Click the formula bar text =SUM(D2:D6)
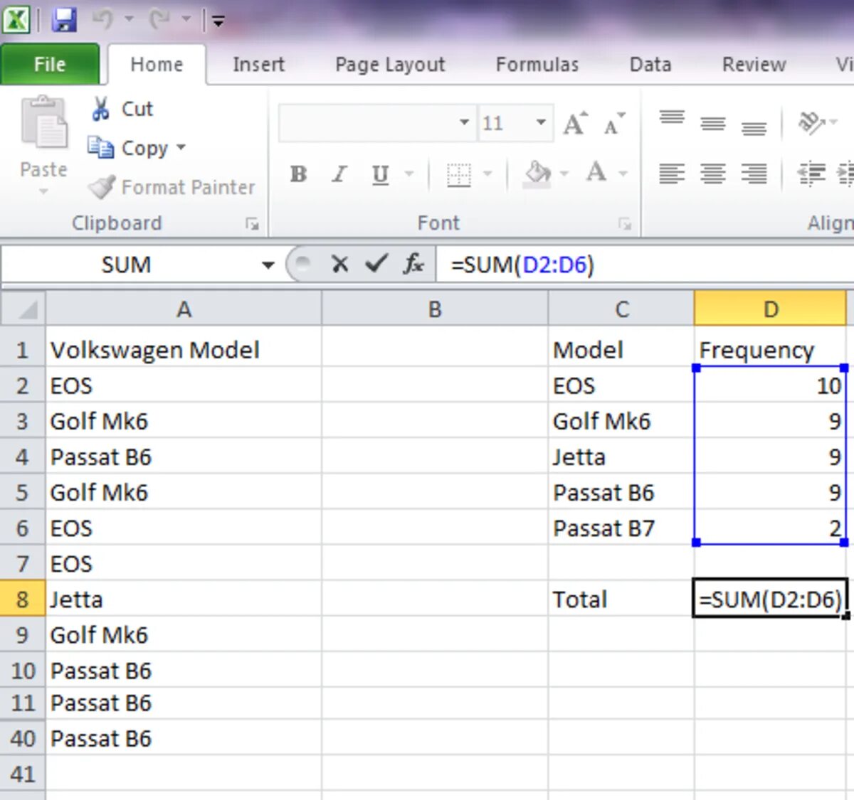This screenshot has height=800, width=854. point(523,265)
